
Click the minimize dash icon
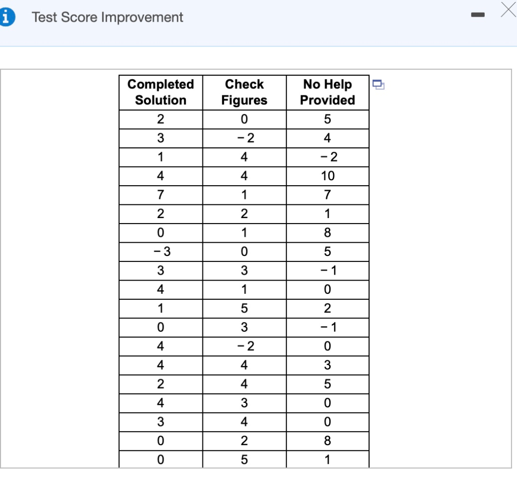pyautogui.click(x=478, y=16)
